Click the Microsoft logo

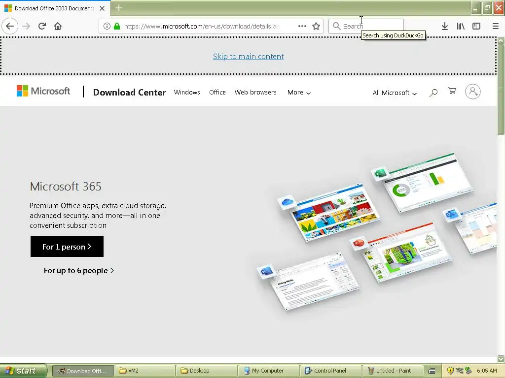pos(43,91)
